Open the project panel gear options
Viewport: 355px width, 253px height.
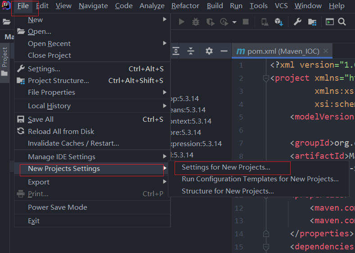click(x=209, y=51)
